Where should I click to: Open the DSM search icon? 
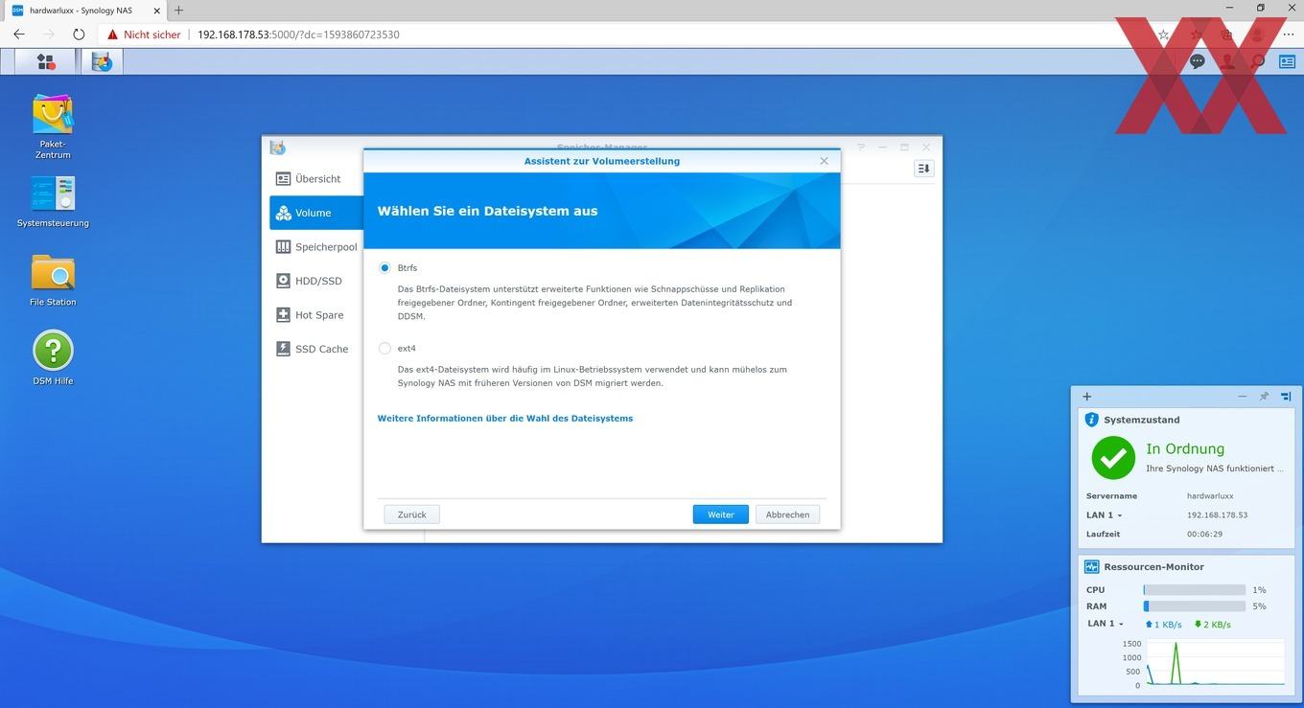(1258, 61)
